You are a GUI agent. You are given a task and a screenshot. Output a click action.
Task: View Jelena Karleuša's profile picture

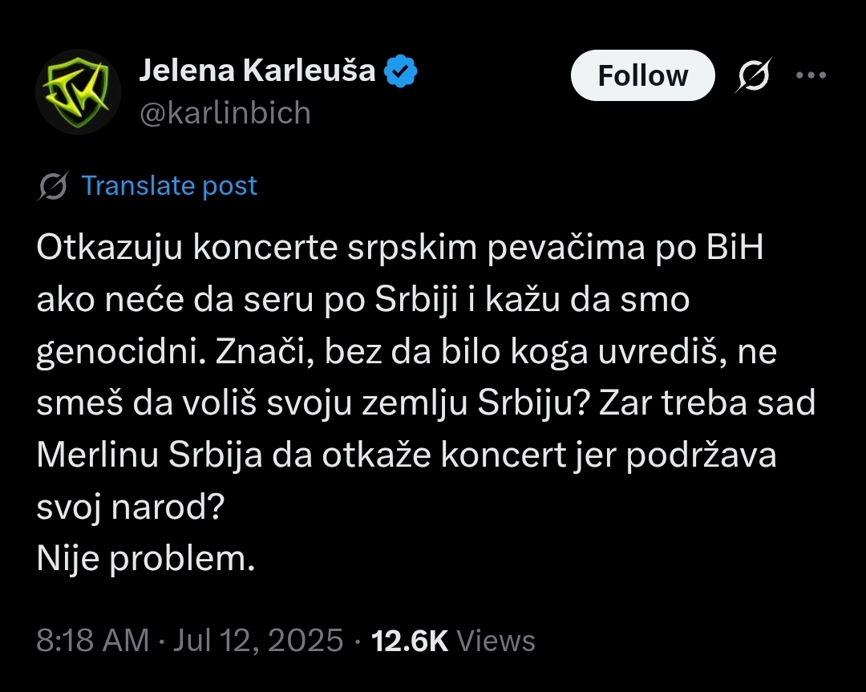78,91
